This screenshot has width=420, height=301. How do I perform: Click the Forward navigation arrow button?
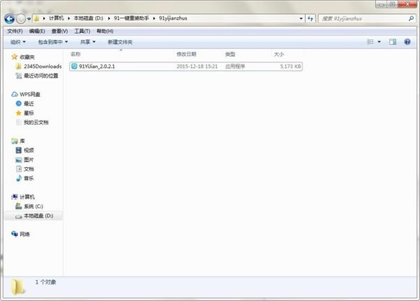coord(21,19)
